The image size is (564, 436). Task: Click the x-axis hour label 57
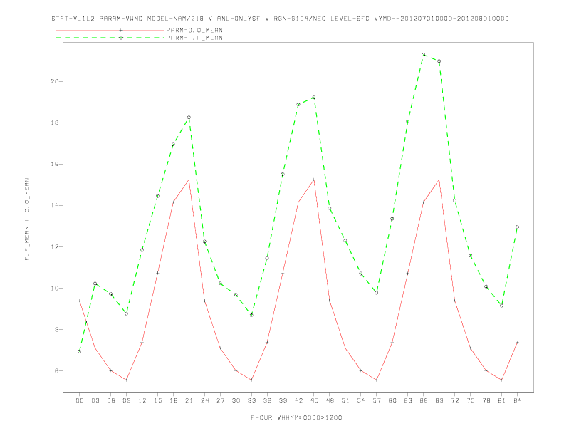pos(377,400)
